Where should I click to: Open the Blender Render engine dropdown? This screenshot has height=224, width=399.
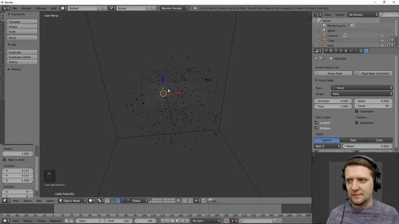(175, 8)
